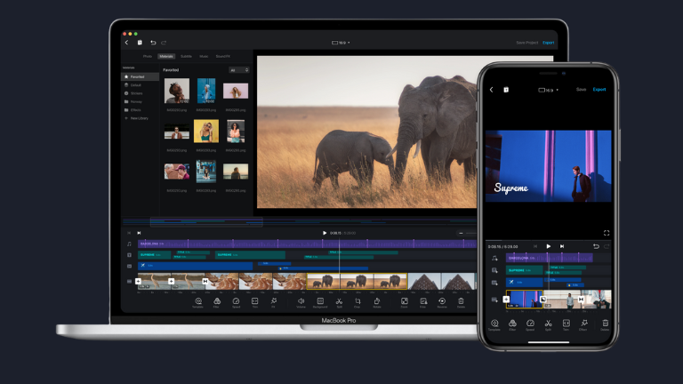
Task: Click the Delete trash icon on MacBook
Action: pyautogui.click(x=461, y=302)
